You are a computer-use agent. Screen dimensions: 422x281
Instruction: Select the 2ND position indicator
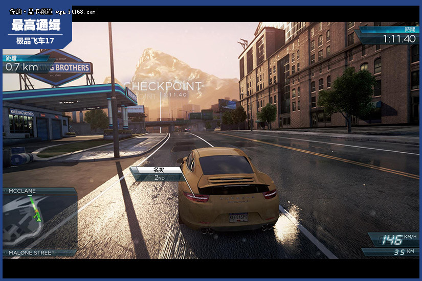tap(159, 177)
